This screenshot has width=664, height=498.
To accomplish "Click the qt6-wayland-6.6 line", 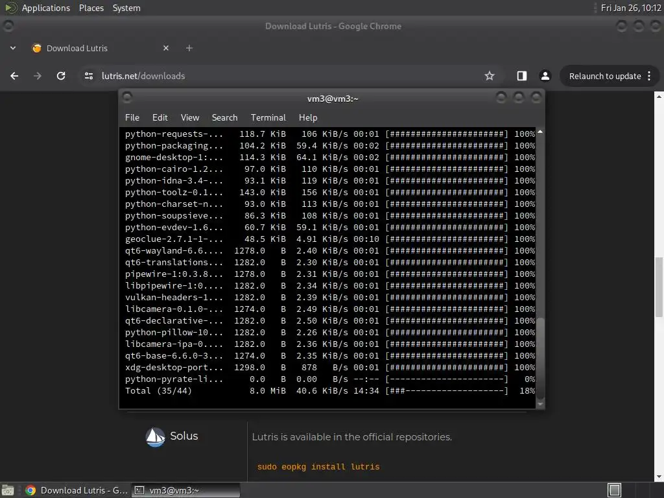I will pos(330,251).
